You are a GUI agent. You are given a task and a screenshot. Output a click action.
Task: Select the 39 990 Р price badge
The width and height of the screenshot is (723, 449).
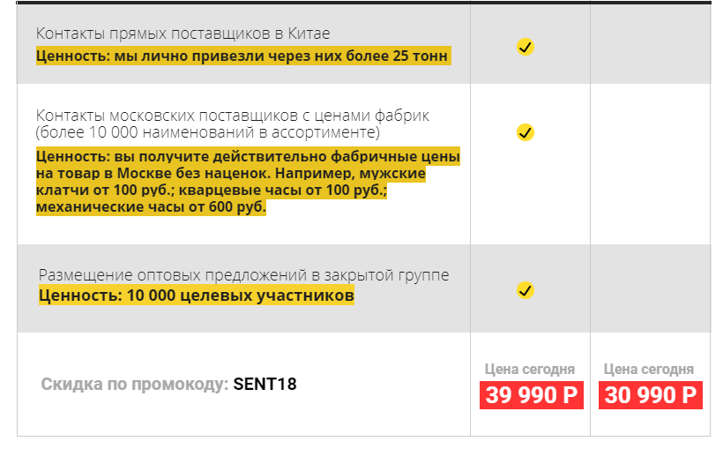(532, 395)
